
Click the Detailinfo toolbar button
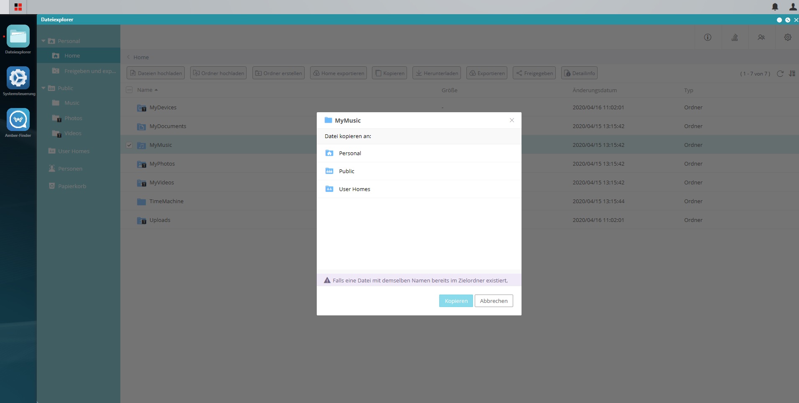point(579,73)
